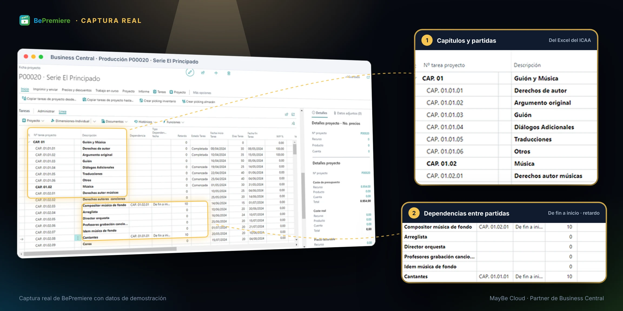
Task: Click the share icon beside the edit pencil
Action: click(203, 73)
